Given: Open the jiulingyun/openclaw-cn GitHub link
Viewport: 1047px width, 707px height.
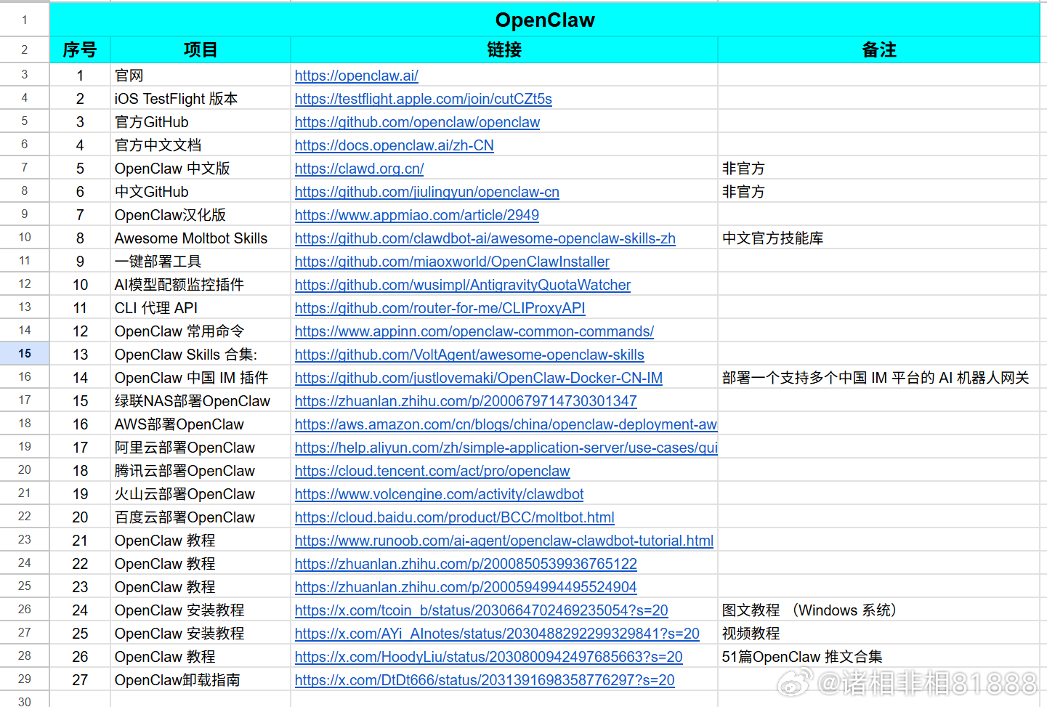Looking at the screenshot, I should click(427, 192).
